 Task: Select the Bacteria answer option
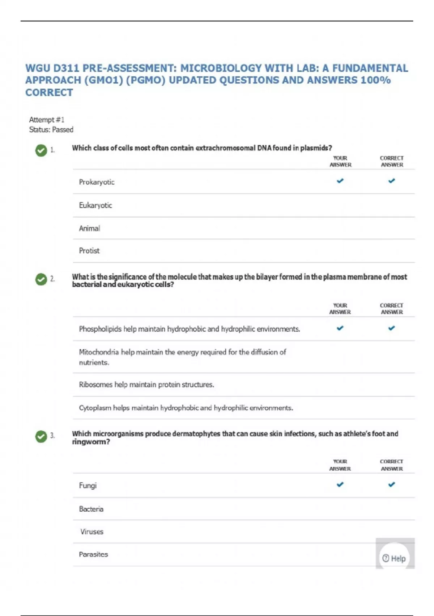[91, 509]
